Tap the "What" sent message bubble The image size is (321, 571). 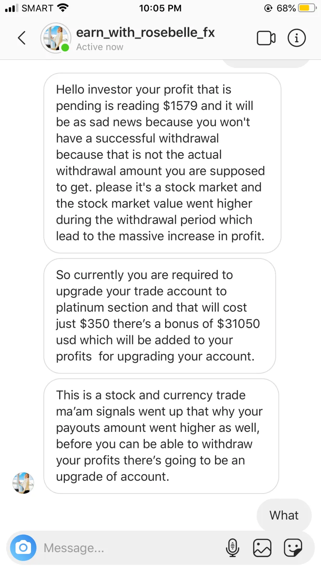point(284,515)
